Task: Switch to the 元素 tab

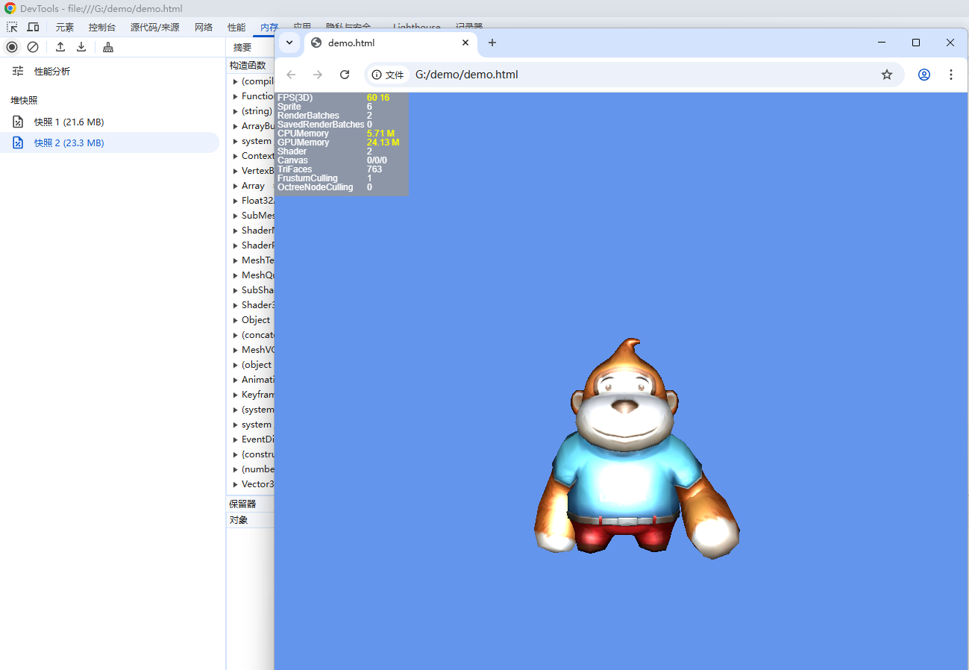Action: (65, 27)
